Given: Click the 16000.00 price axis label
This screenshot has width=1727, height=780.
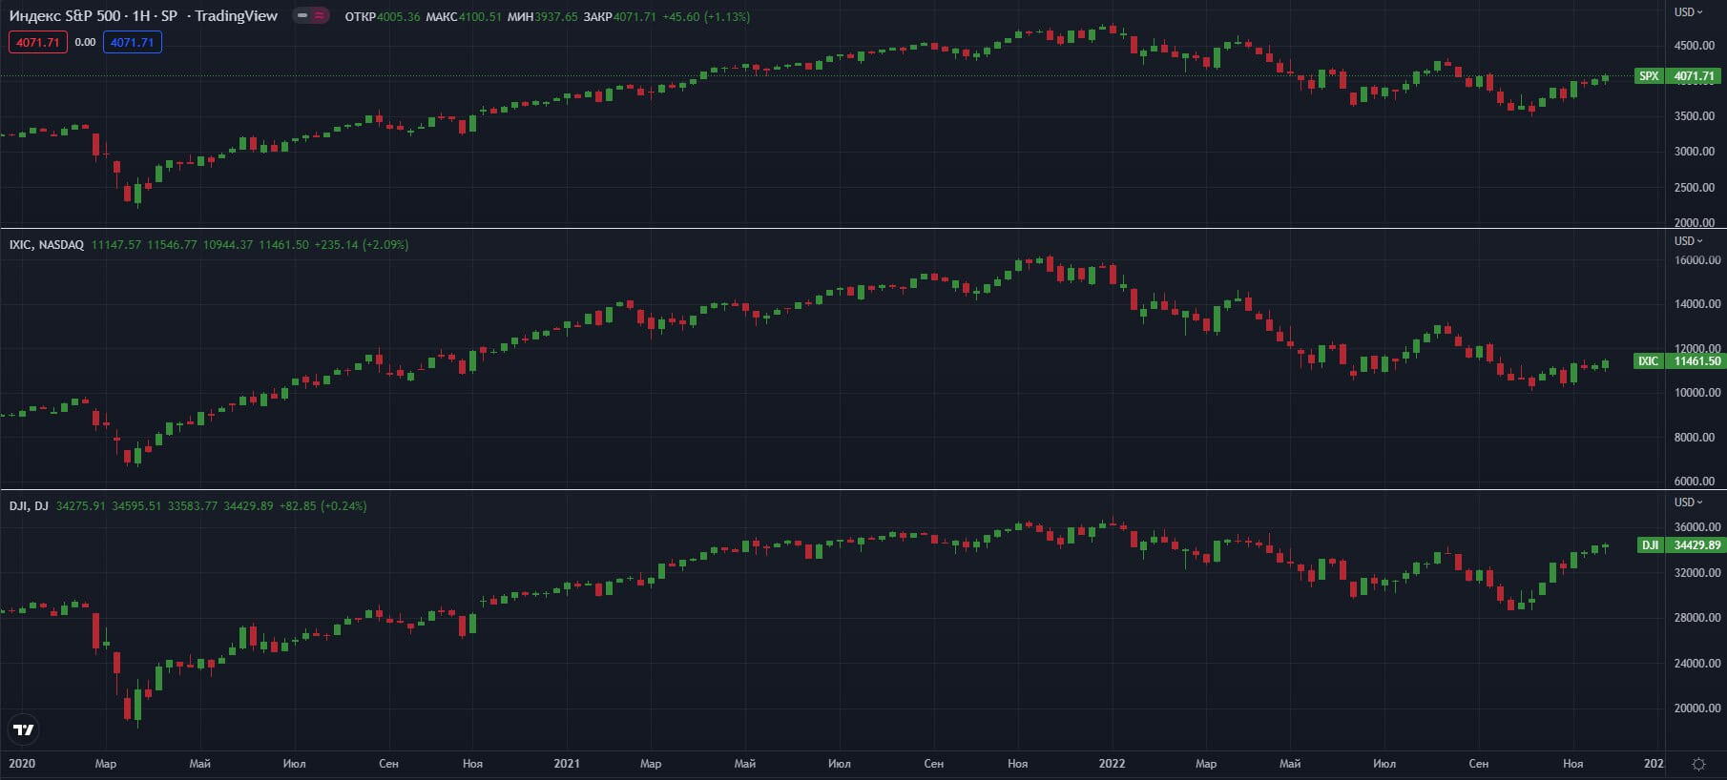Looking at the screenshot, I should point(1697,260).
